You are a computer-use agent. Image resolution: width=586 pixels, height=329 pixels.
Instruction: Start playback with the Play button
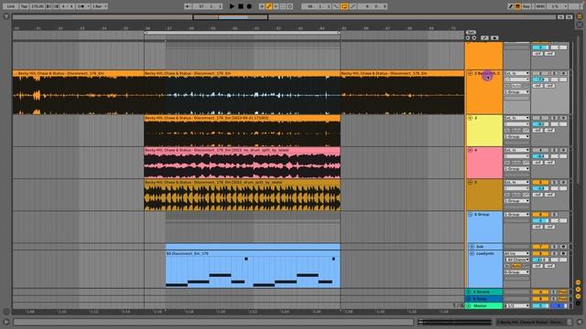click(x=232, y=6)
